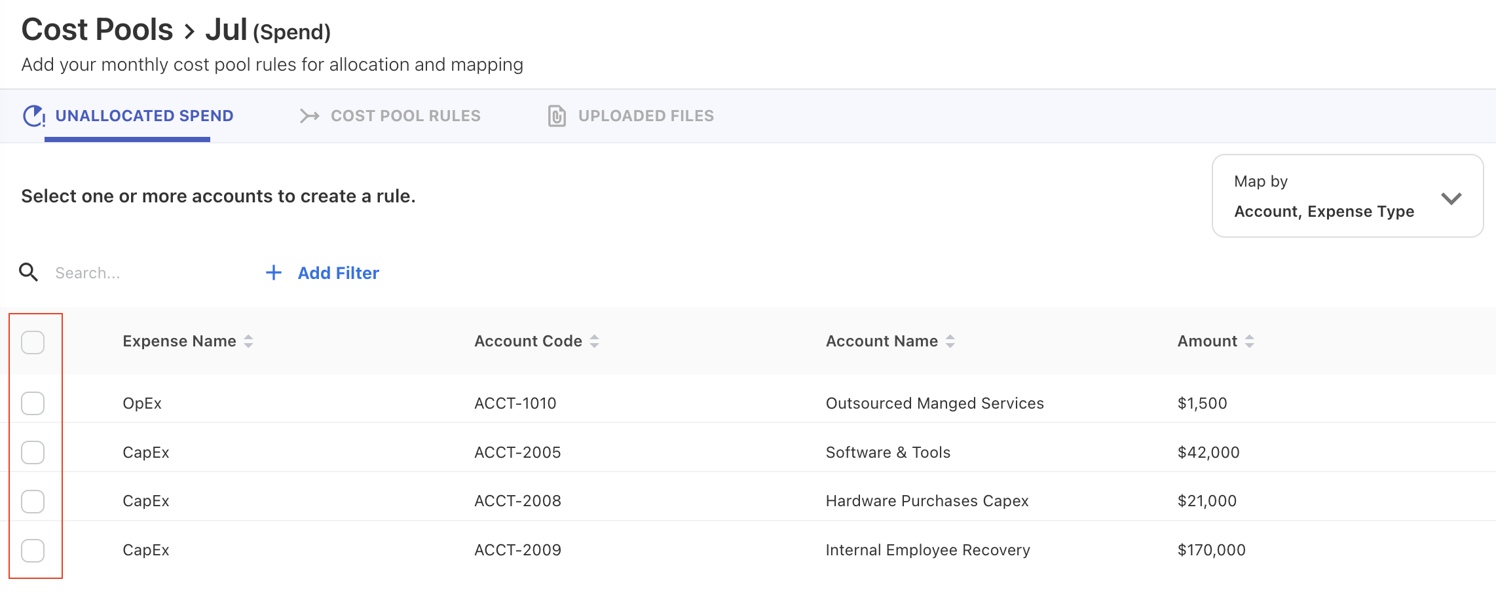Click the Unallocated Spend pie icon
Image resolution: width=1496 pixels, height=592 pixels.
tap(34, 116)
